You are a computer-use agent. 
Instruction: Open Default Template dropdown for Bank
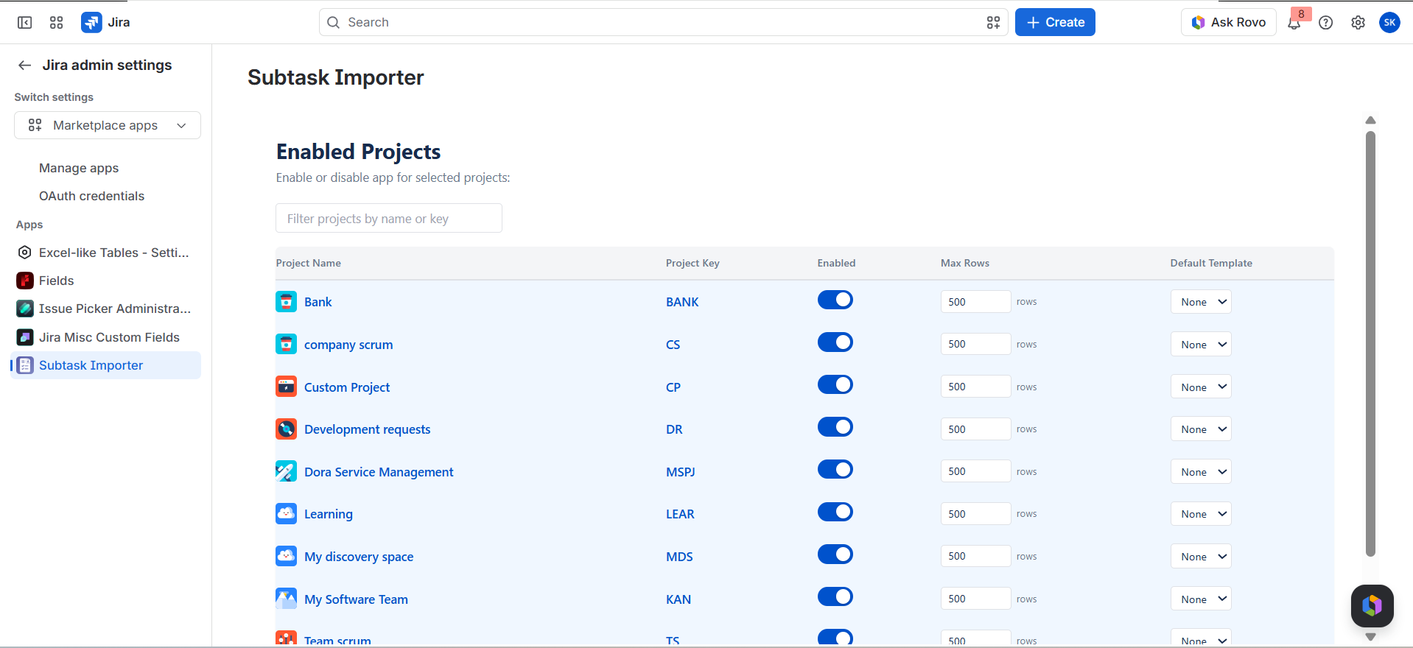click(1201, 302)
